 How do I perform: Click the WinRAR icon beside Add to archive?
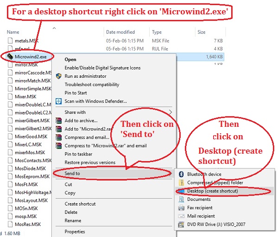pyautogui.click(x=58, y=121)
